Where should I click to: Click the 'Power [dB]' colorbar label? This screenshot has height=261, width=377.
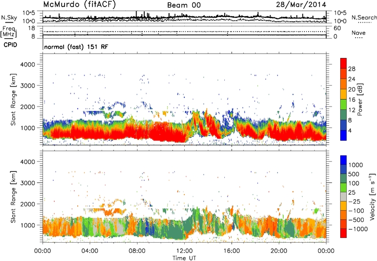point(360,99)
